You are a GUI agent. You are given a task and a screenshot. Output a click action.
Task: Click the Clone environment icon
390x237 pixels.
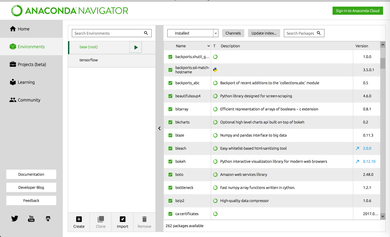[x=101, y=219]
